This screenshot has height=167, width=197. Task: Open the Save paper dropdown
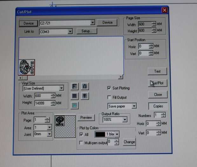[134, 106]
